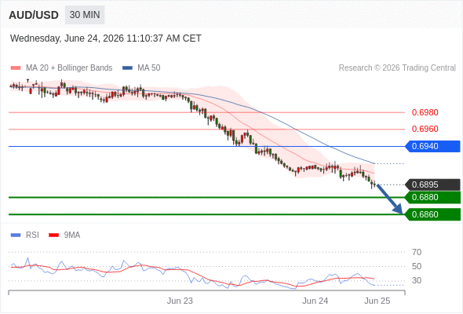Click the Research © 2026 Trading Central credit
463x314 pixels.
(397, 68)
